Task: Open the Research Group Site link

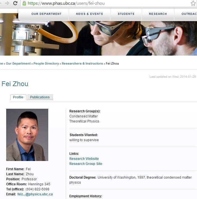Action: pos(86,164)
